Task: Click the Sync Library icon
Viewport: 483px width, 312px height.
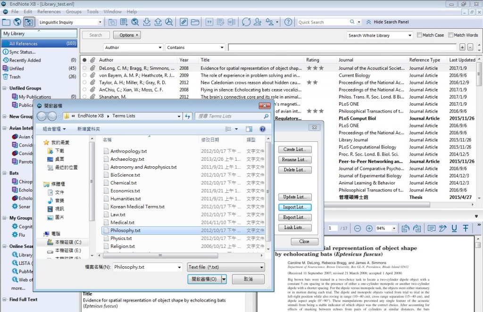Action: tap(246, 22)
